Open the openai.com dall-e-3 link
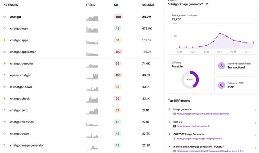 point(193,126)
